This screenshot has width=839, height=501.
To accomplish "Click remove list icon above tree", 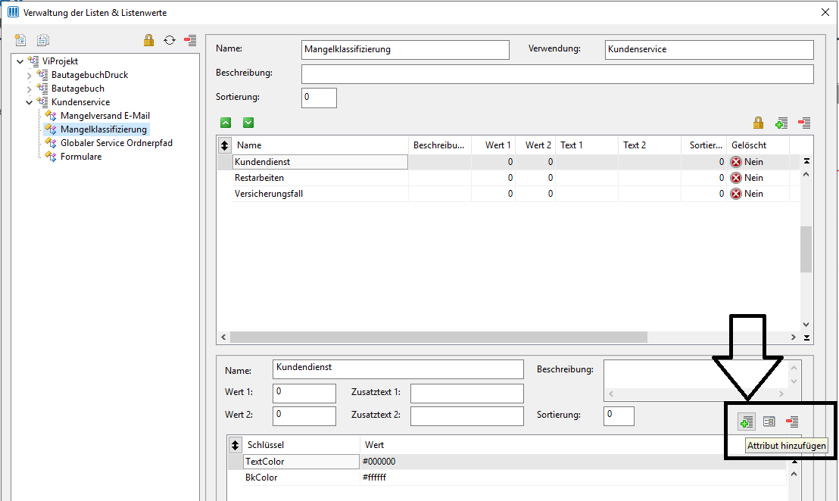I will click(x=190, y=40).
